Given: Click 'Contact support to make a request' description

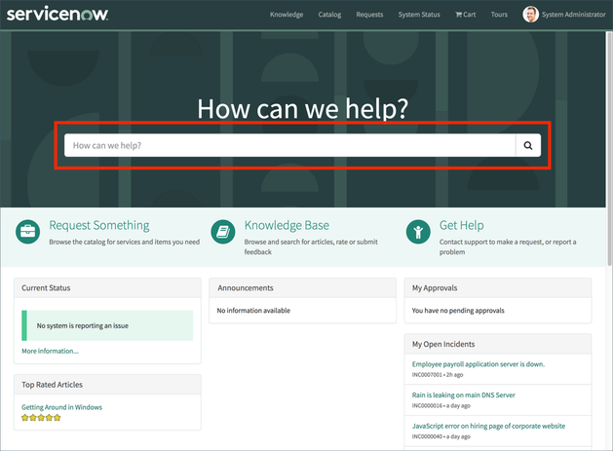Looking at the screenshot, I should pyautogui.click(x=508, y=247).
